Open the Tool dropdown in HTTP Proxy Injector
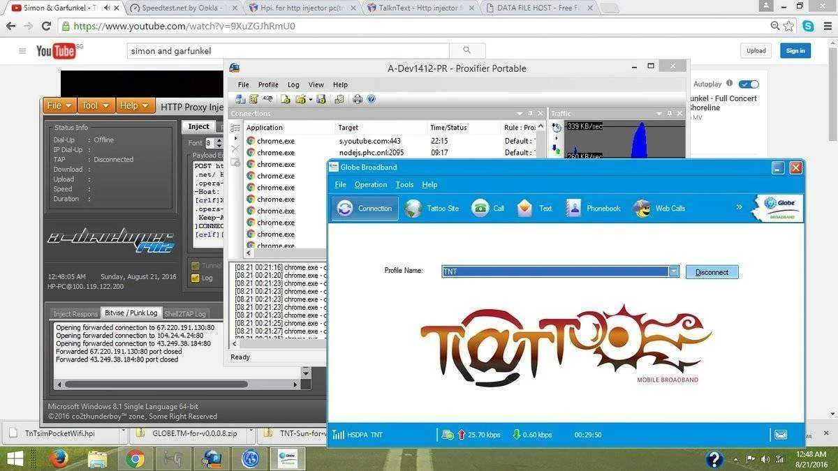Image resolution: width=838 pixels, height=471 pixels. pyautogui.click(x=96, y=105)
